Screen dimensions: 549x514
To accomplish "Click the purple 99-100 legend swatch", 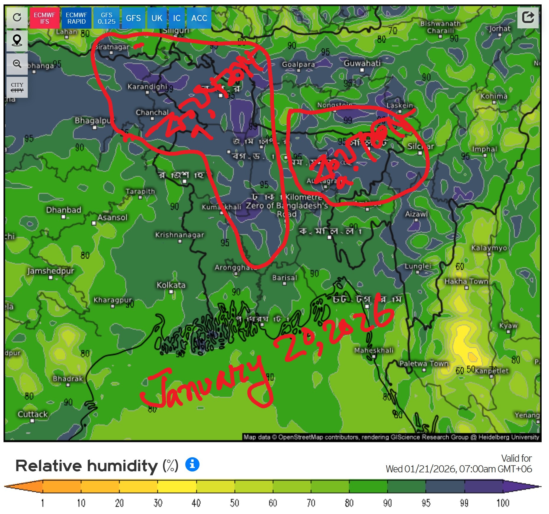I will click(483, 486).
